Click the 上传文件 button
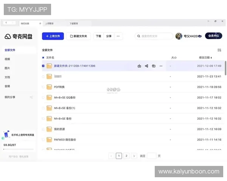The image size is (227, 181). (x=53, y=36)
